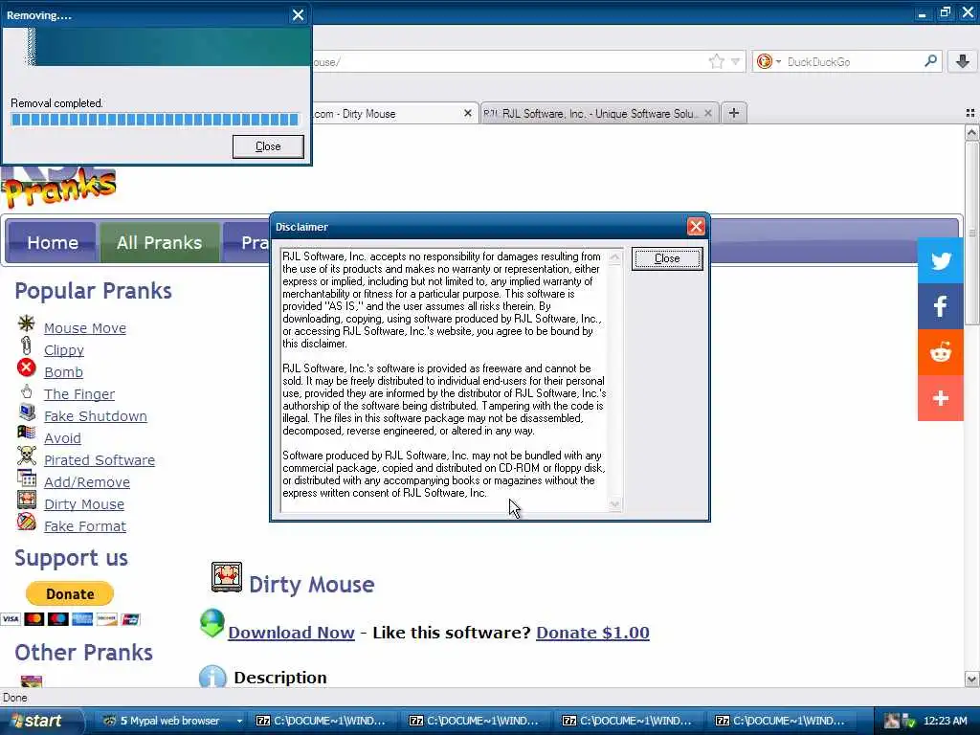This screenshot has height=735, width=980.
Task: Close the RJL Software browser tab
Action: (x=707, y=113)
